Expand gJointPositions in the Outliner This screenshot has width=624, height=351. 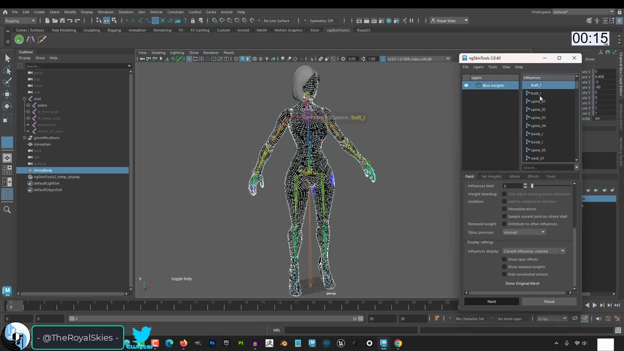click(x=25, y=138)
